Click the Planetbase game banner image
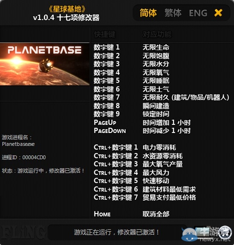Screen dimensions: 234x245 tap(45, 64)
